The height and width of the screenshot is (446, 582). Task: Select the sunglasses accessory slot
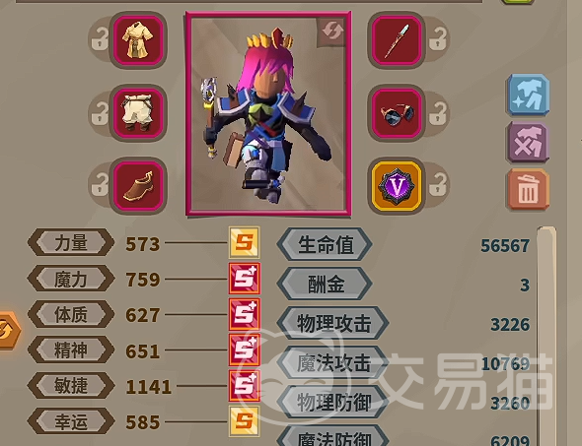pos(397,112)
